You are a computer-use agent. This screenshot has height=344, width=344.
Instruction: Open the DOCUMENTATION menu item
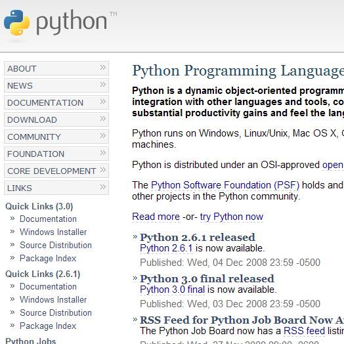56,102
